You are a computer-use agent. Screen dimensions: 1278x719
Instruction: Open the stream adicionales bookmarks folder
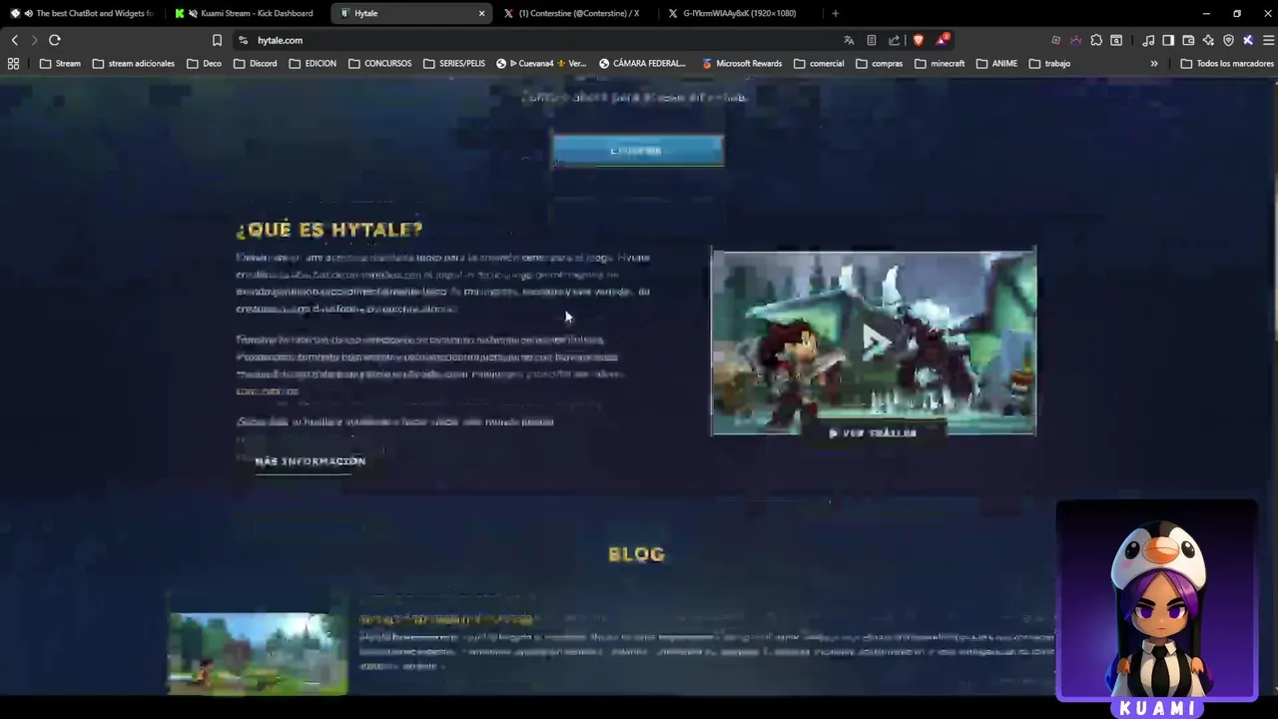[x=133, y=63]
